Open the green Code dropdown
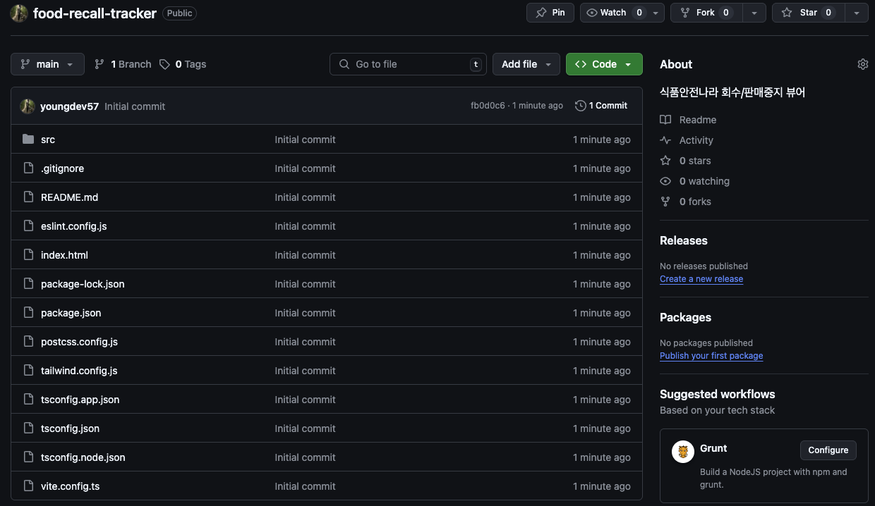Image resolution: width=875 pixels, height=506 pixels. (604, 64)
